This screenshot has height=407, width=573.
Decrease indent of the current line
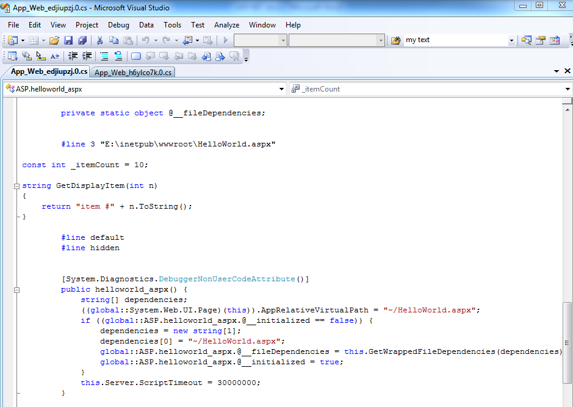click(x=73, y=56)
